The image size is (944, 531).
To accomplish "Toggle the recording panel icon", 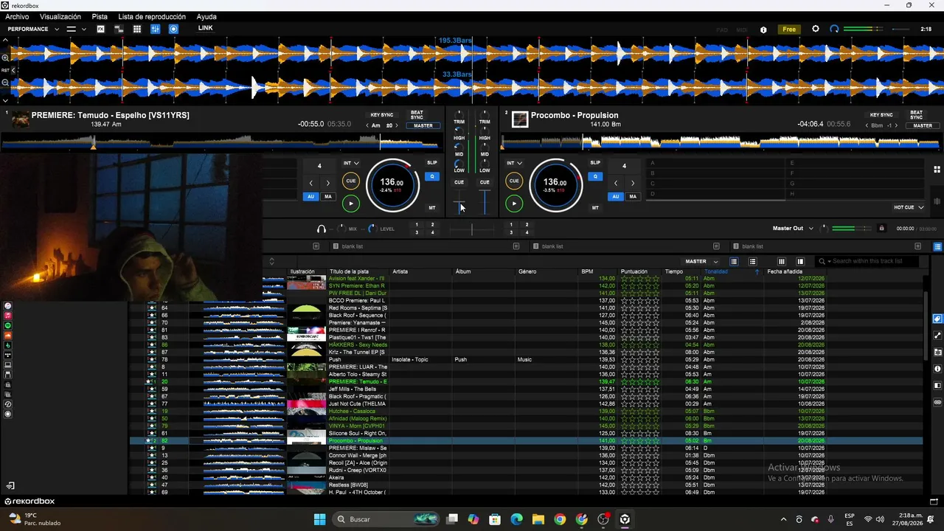I will pyautogui.click(x=173, y=29).
